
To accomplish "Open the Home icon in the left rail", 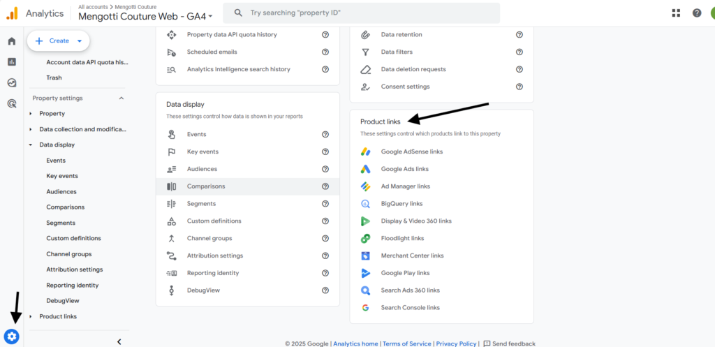I will (12, 41).
